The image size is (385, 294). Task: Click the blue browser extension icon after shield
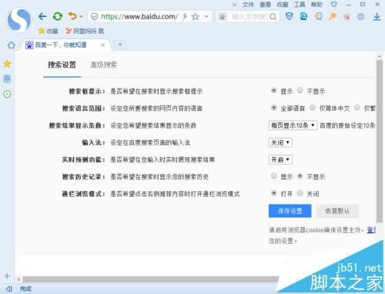[x=304, y=17]
